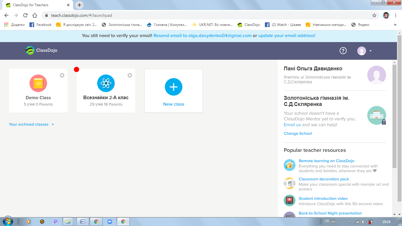Open the Яндекс bookmark
The width and height of the screenshot is (402, 226).
pos(361,25)
